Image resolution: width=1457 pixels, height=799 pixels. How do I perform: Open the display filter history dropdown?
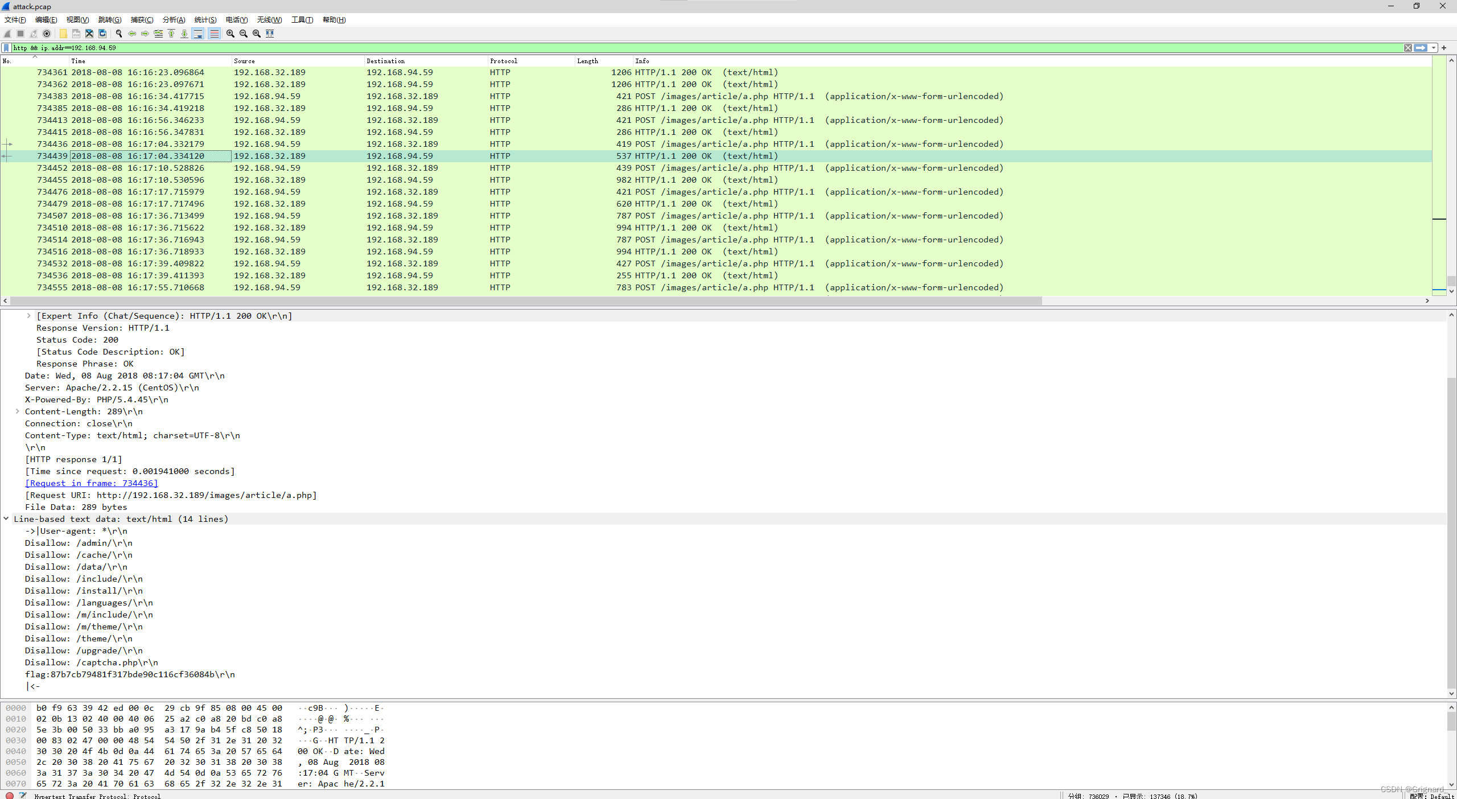point(1434,48)
